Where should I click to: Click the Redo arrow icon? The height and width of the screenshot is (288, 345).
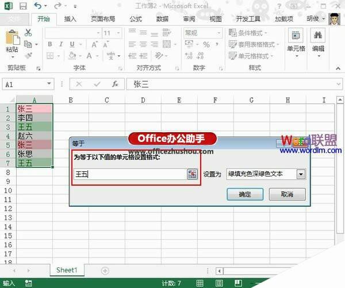coord(58,6)
